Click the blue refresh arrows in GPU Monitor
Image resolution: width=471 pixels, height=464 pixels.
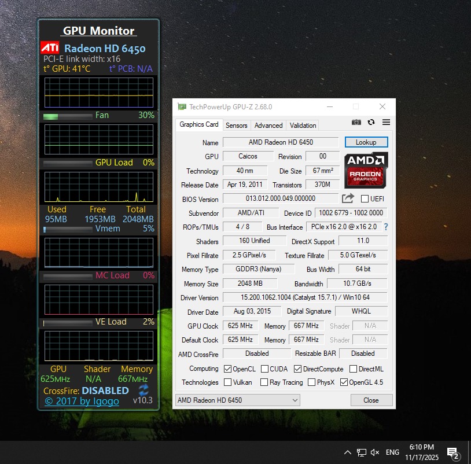coord(143,390)
